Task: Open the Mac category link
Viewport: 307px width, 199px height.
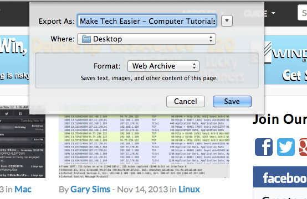Action: (x=23, y=189)
